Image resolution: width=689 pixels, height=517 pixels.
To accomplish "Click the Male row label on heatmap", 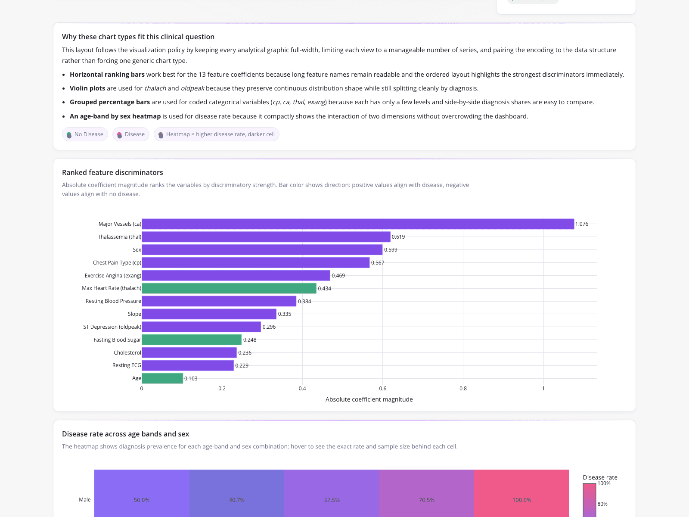I will click(x=85, y=500).
